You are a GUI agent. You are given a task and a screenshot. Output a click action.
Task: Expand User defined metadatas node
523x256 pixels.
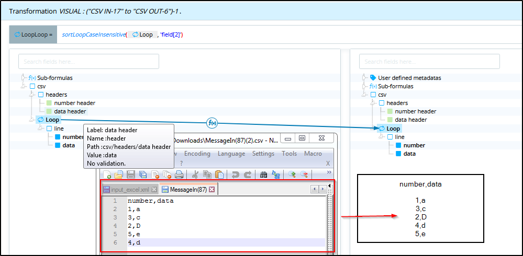[364, 78]
